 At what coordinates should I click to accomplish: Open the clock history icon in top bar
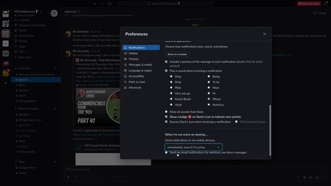click(110, 4)
